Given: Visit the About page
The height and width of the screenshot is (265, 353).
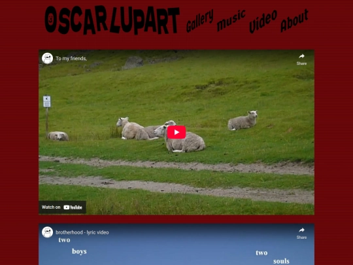Looking at the screenshot, I should [294, 20].
